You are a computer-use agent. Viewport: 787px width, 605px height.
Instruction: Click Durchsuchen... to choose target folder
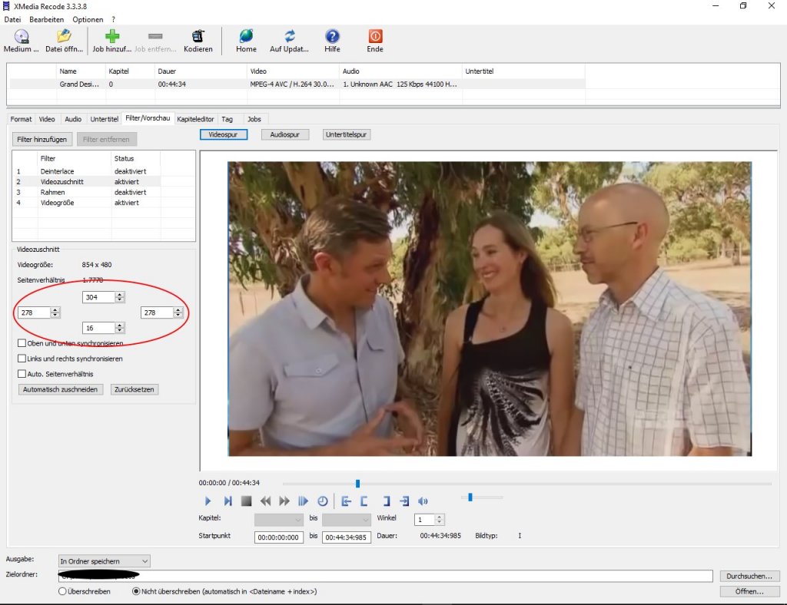click(749, 577)
